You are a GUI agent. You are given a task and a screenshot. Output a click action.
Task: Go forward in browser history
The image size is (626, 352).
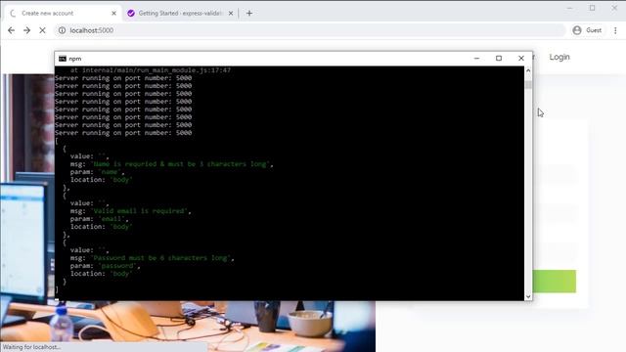pyautogui.click(x=26, y=30)
